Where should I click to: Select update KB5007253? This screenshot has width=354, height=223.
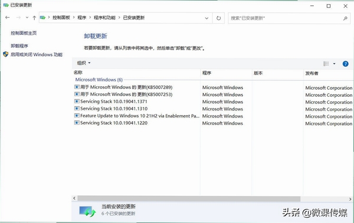[126, 94]
